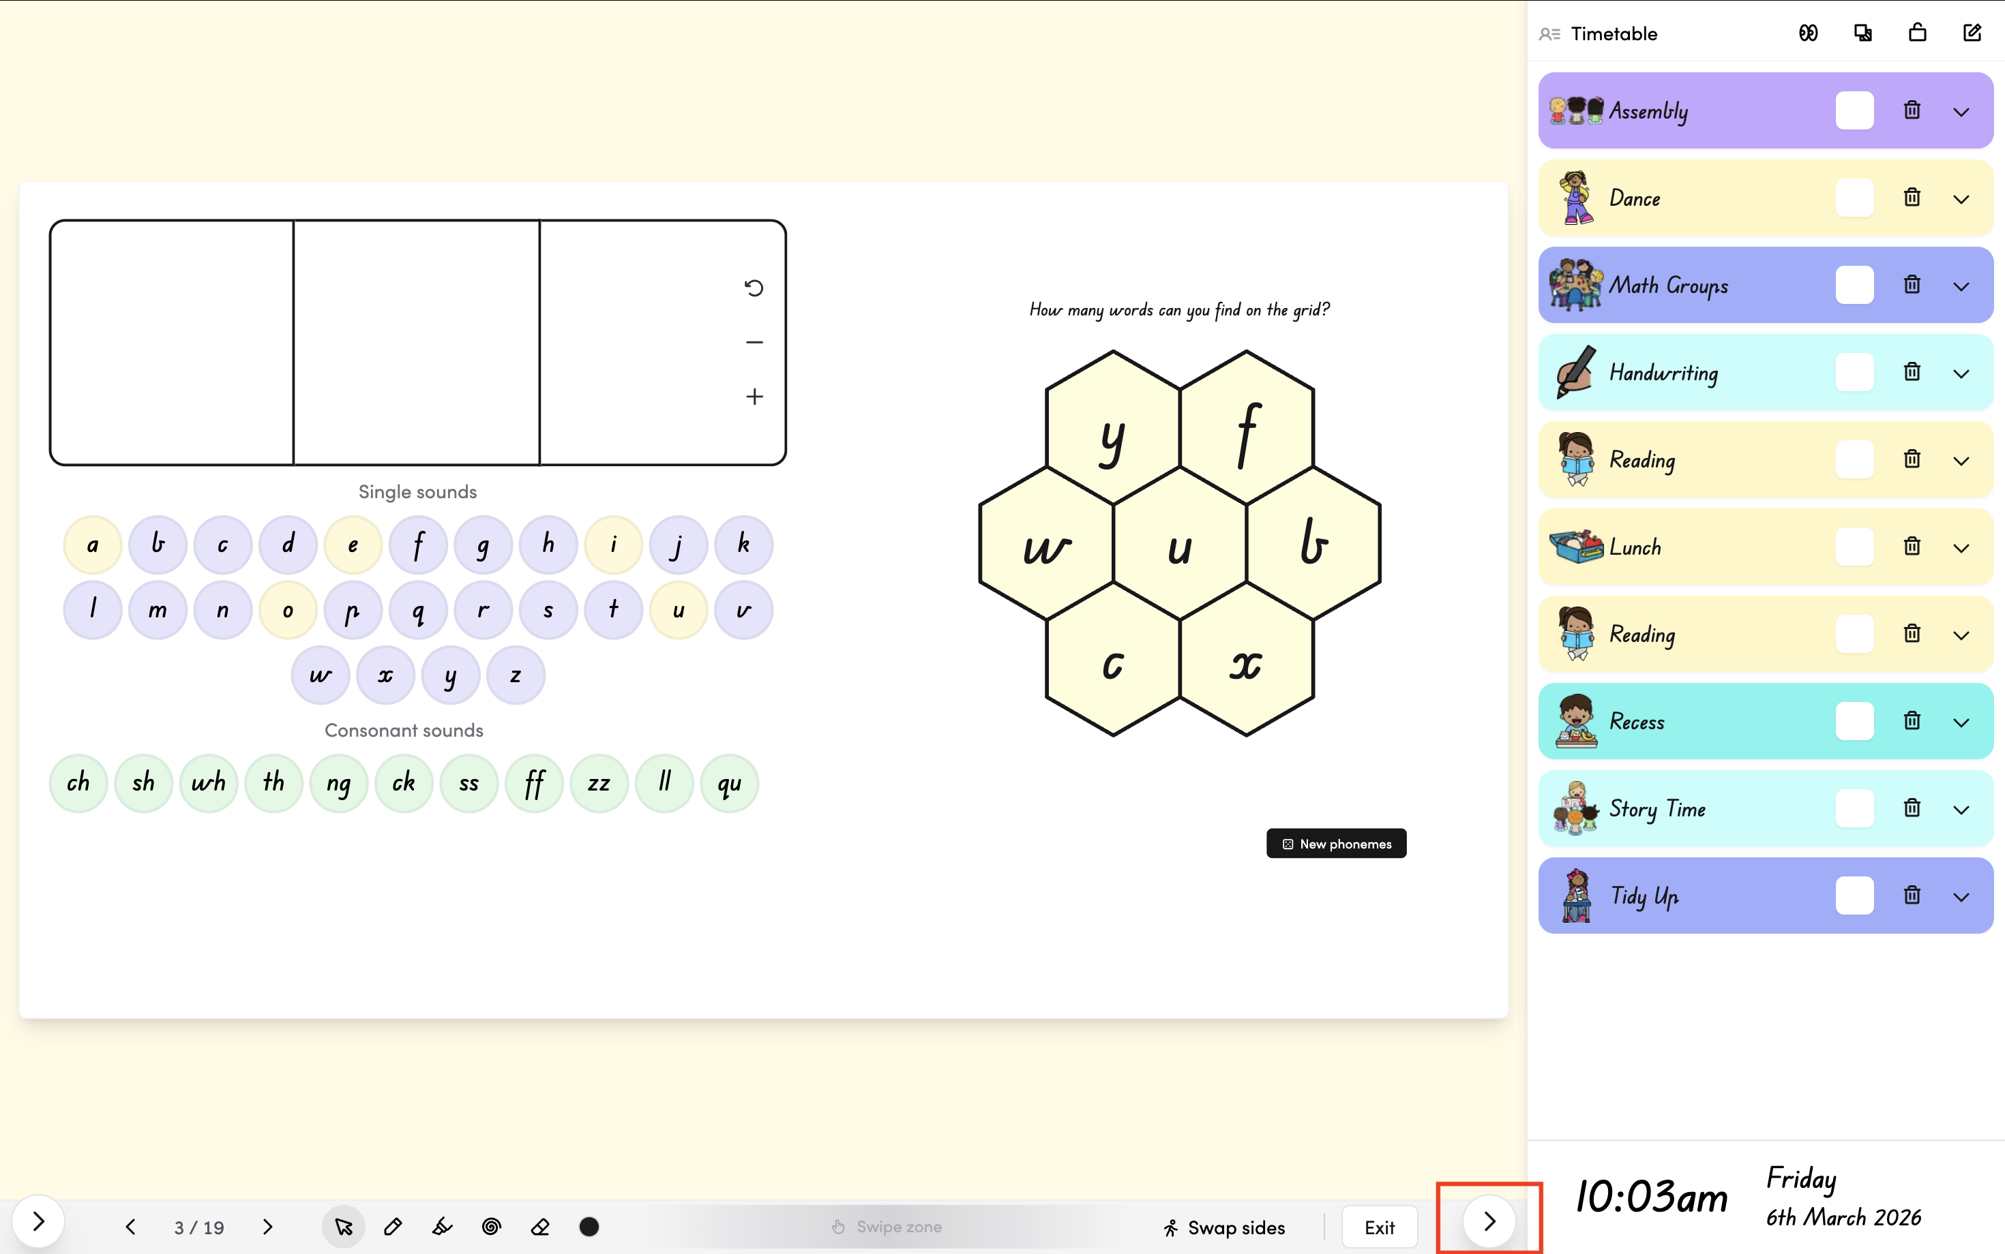The width and height of the screenshot is (2005, 1254).
Task: Go to the next slide
Action: [x=267, y=1227]
